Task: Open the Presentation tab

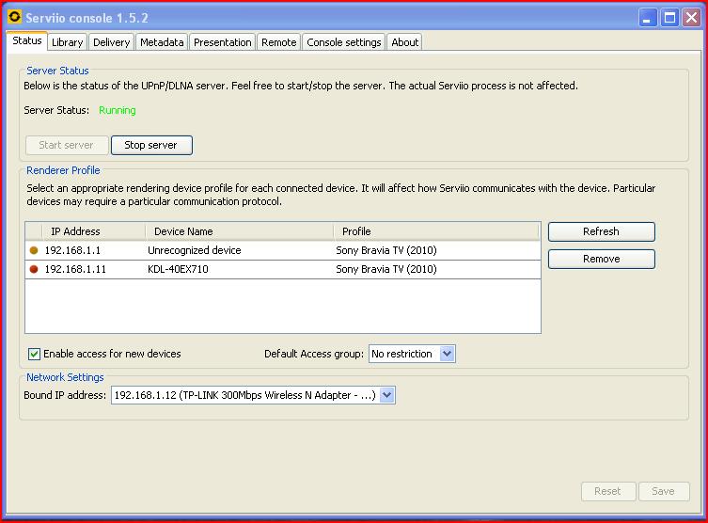Action: click(223, 42)
